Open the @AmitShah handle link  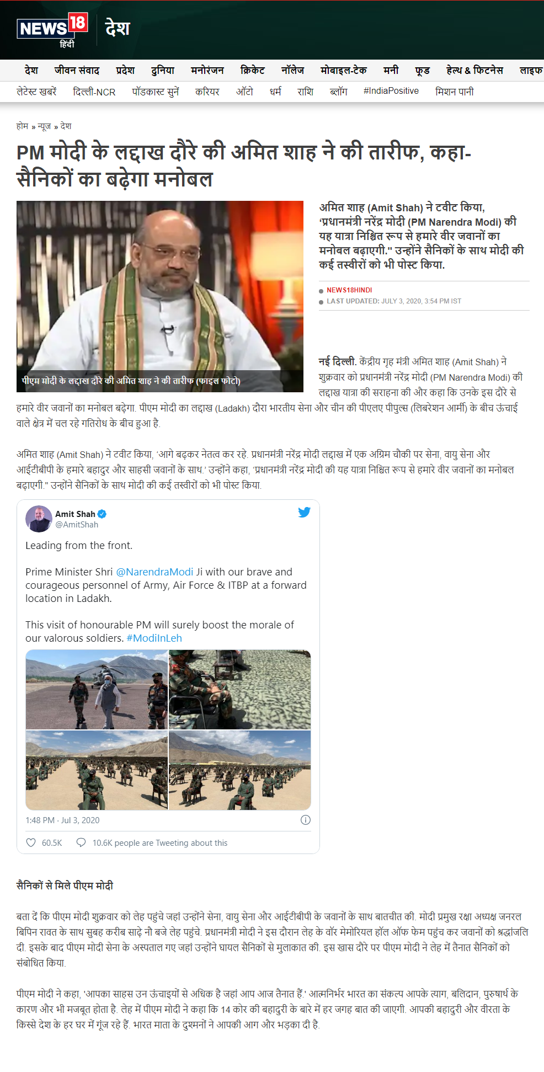tap(77, 525)
